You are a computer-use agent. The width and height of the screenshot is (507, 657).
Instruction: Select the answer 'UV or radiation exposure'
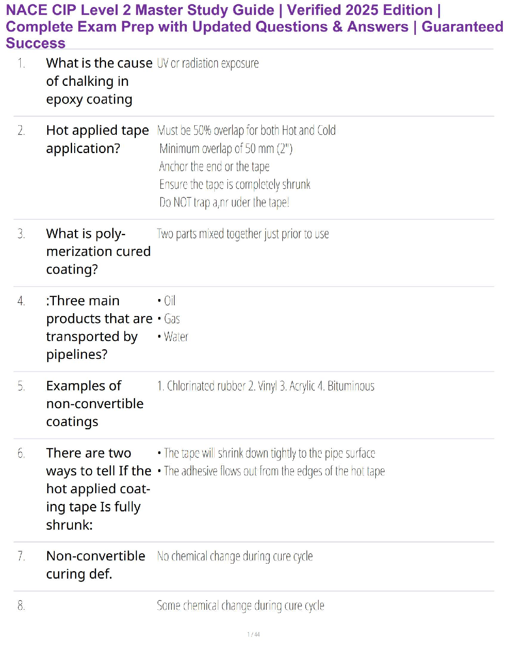(208, 63)
